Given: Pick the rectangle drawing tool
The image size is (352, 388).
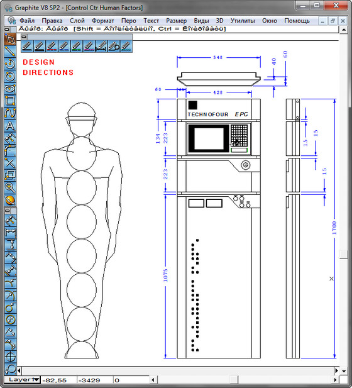Looking at the screenshot, I should tap(10, 101).
